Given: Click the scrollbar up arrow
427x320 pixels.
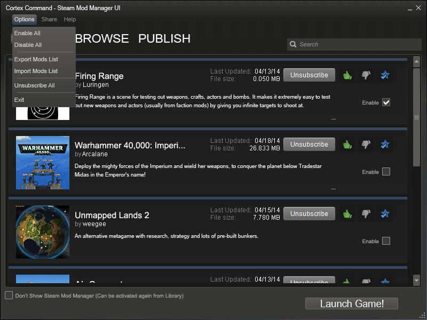Looking at the screenshot, I should click(x=416, y=62).
